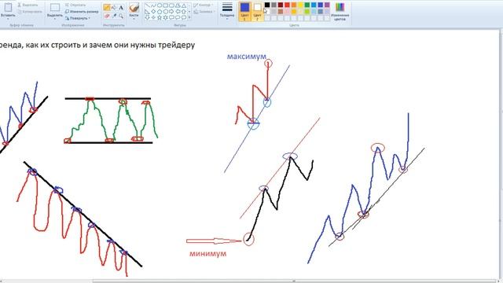Image resolution: width=503 pixels, height=283 pixels.
Task: Click the Brushes (Кисти) icon
Action: 134,7
